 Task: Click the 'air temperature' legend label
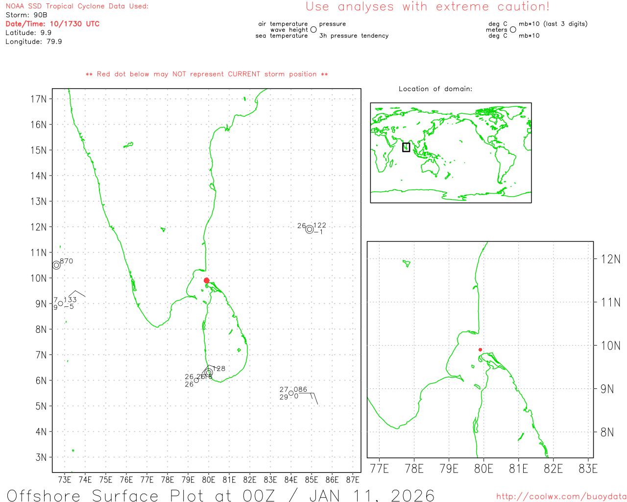(x=283, y=24)
